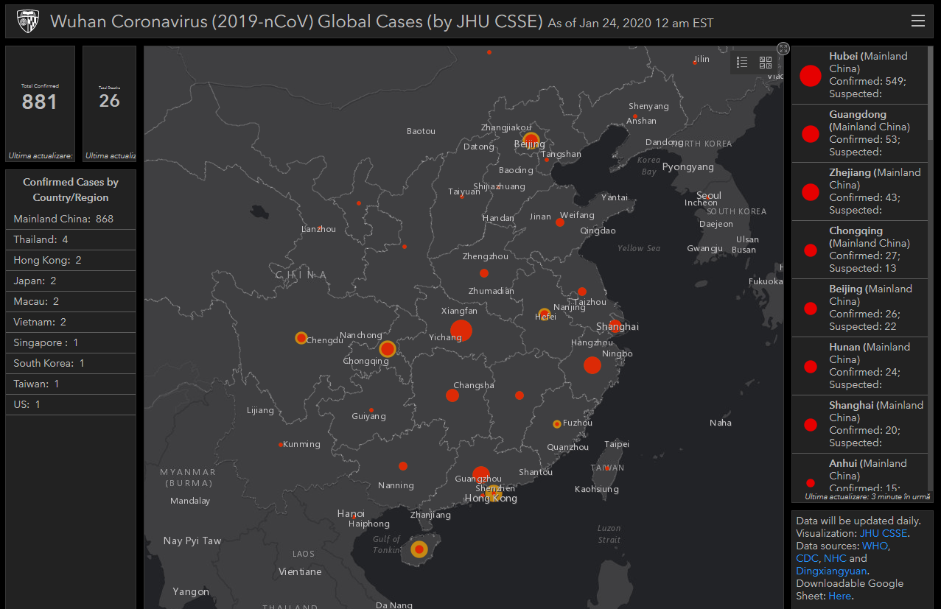Click the large red Hubei marker near Yichang

click(x=461, y=331)
